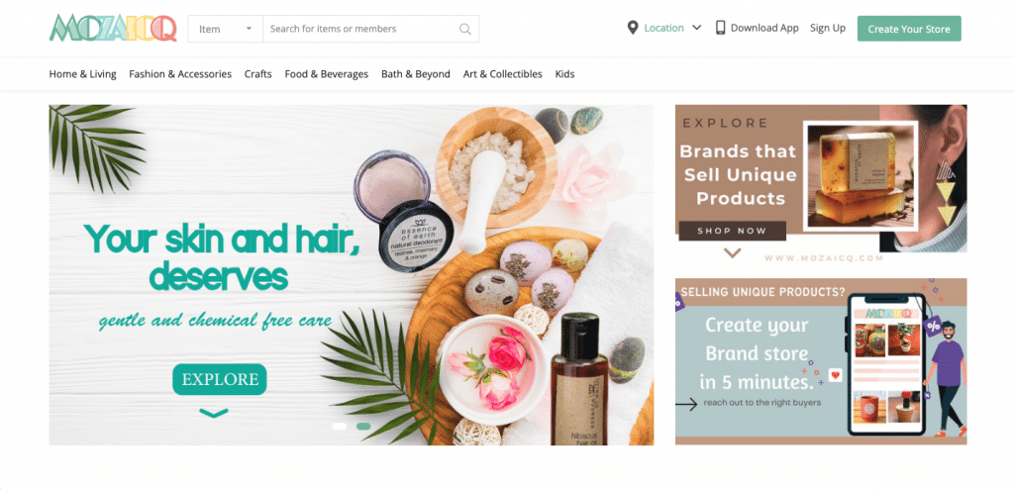
Task: Click the Sign Up link
Action: point(828,28)
